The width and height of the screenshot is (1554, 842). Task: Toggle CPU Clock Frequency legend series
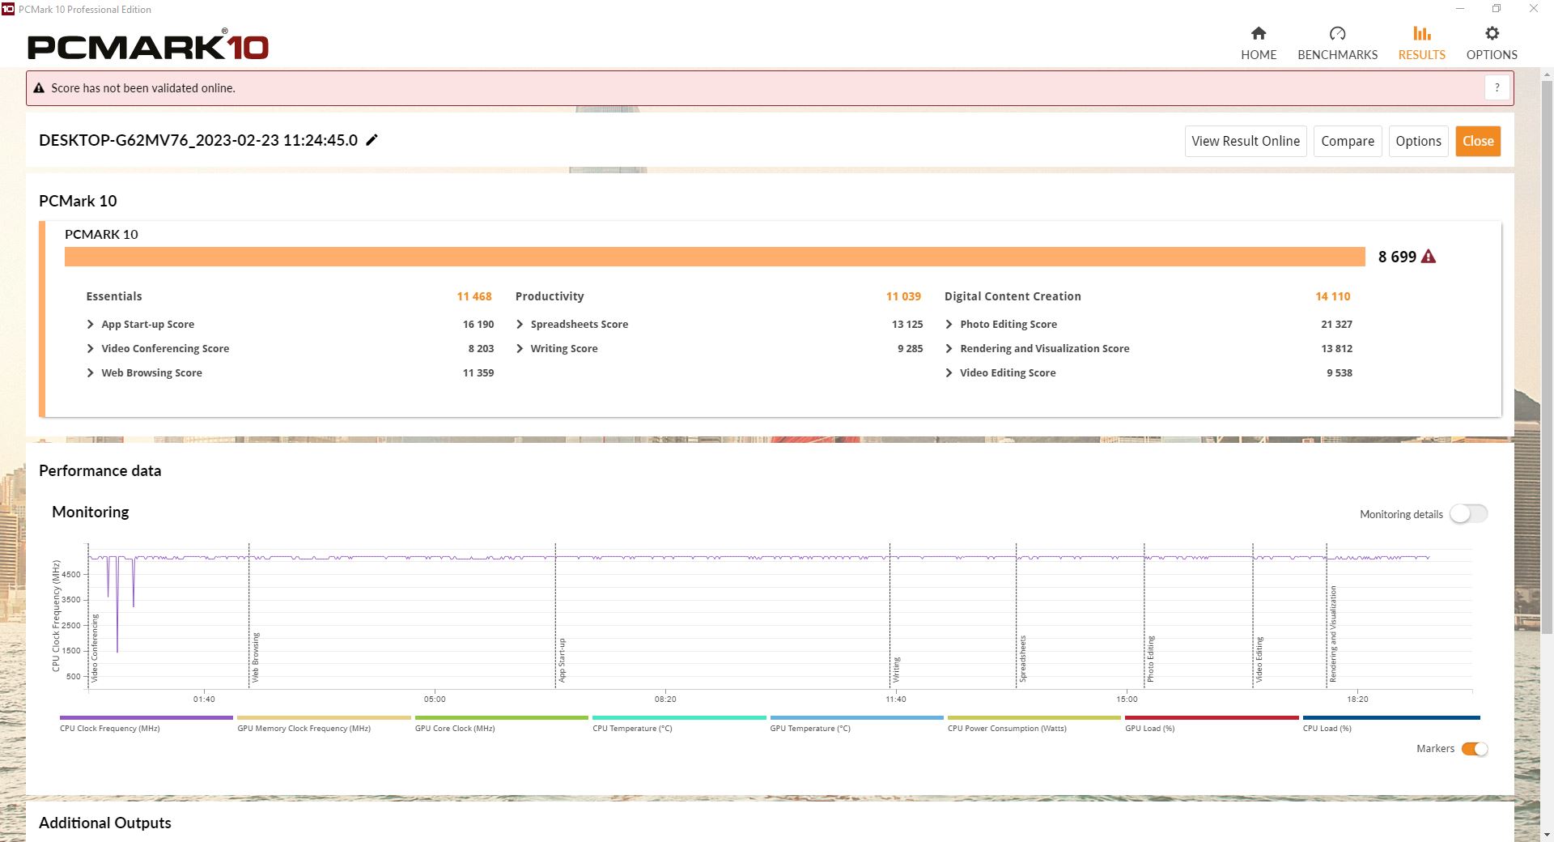(146, 722)
